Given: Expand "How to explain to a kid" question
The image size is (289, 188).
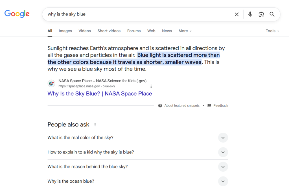Looking at the screenshot, I should click(223, 152).
